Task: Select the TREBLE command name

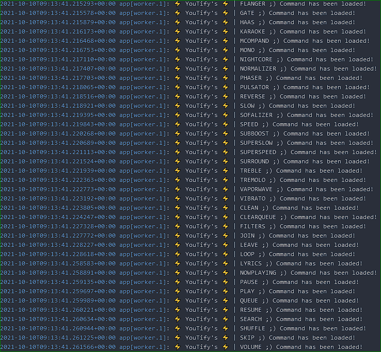Action: pyautogui.click(x=251, y=171)
